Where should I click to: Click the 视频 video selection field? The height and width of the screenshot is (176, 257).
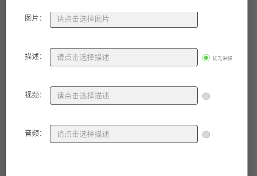pos(123,96)
